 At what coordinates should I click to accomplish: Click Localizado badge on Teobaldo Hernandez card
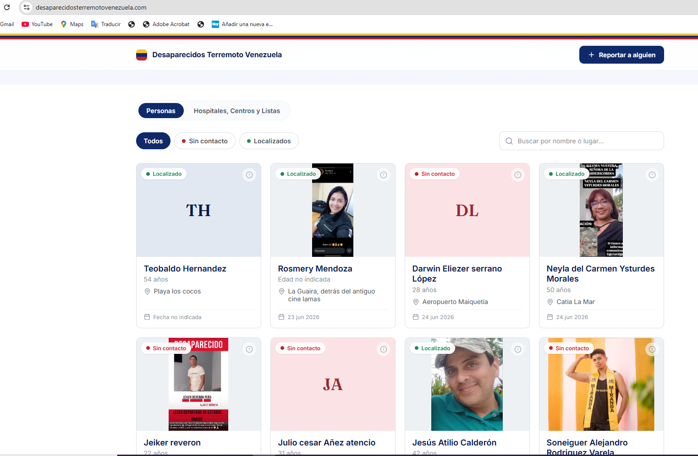164,174
